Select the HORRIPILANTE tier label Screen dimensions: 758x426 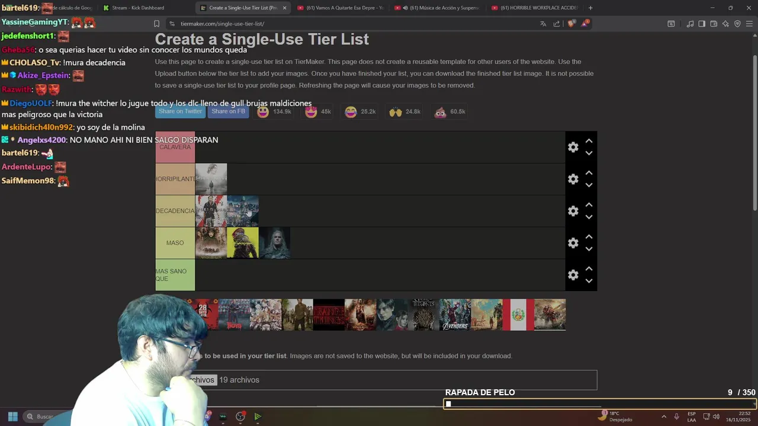pyautogui.click(x=175, y=179)
